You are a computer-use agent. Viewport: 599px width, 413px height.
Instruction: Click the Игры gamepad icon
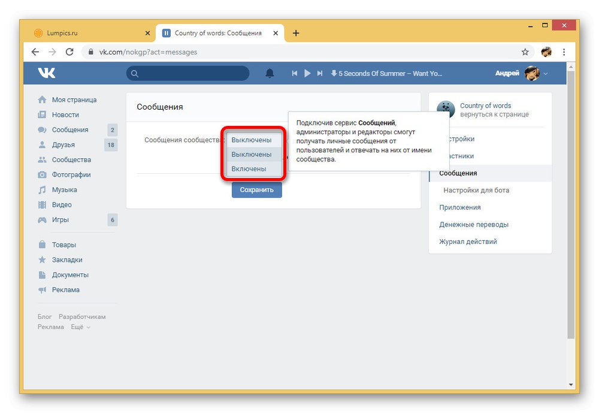tap(42, 220)
